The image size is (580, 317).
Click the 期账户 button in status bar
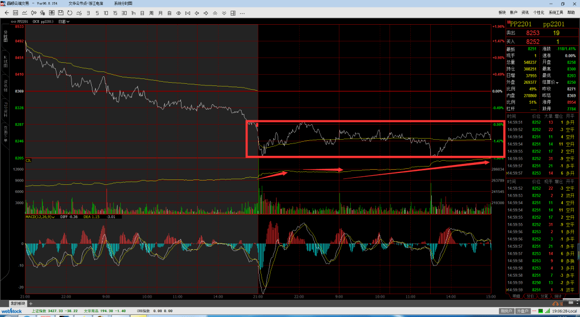pyautogui.click(x=505, y=311)
